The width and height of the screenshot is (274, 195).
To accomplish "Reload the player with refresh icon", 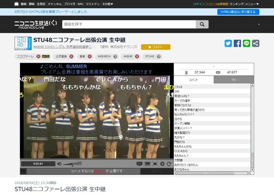I will [x=169, y=164].
